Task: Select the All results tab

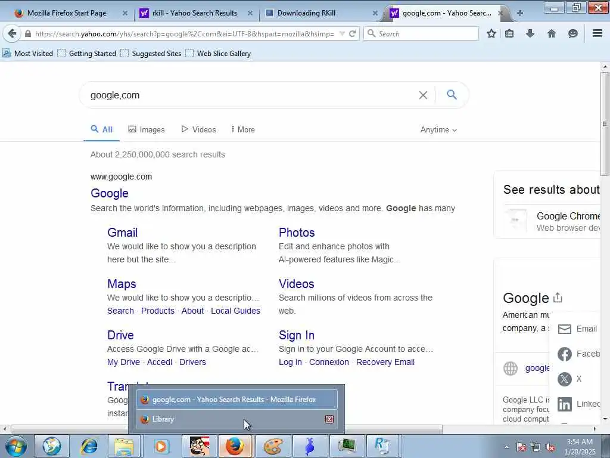Action: tap(101, 129)
